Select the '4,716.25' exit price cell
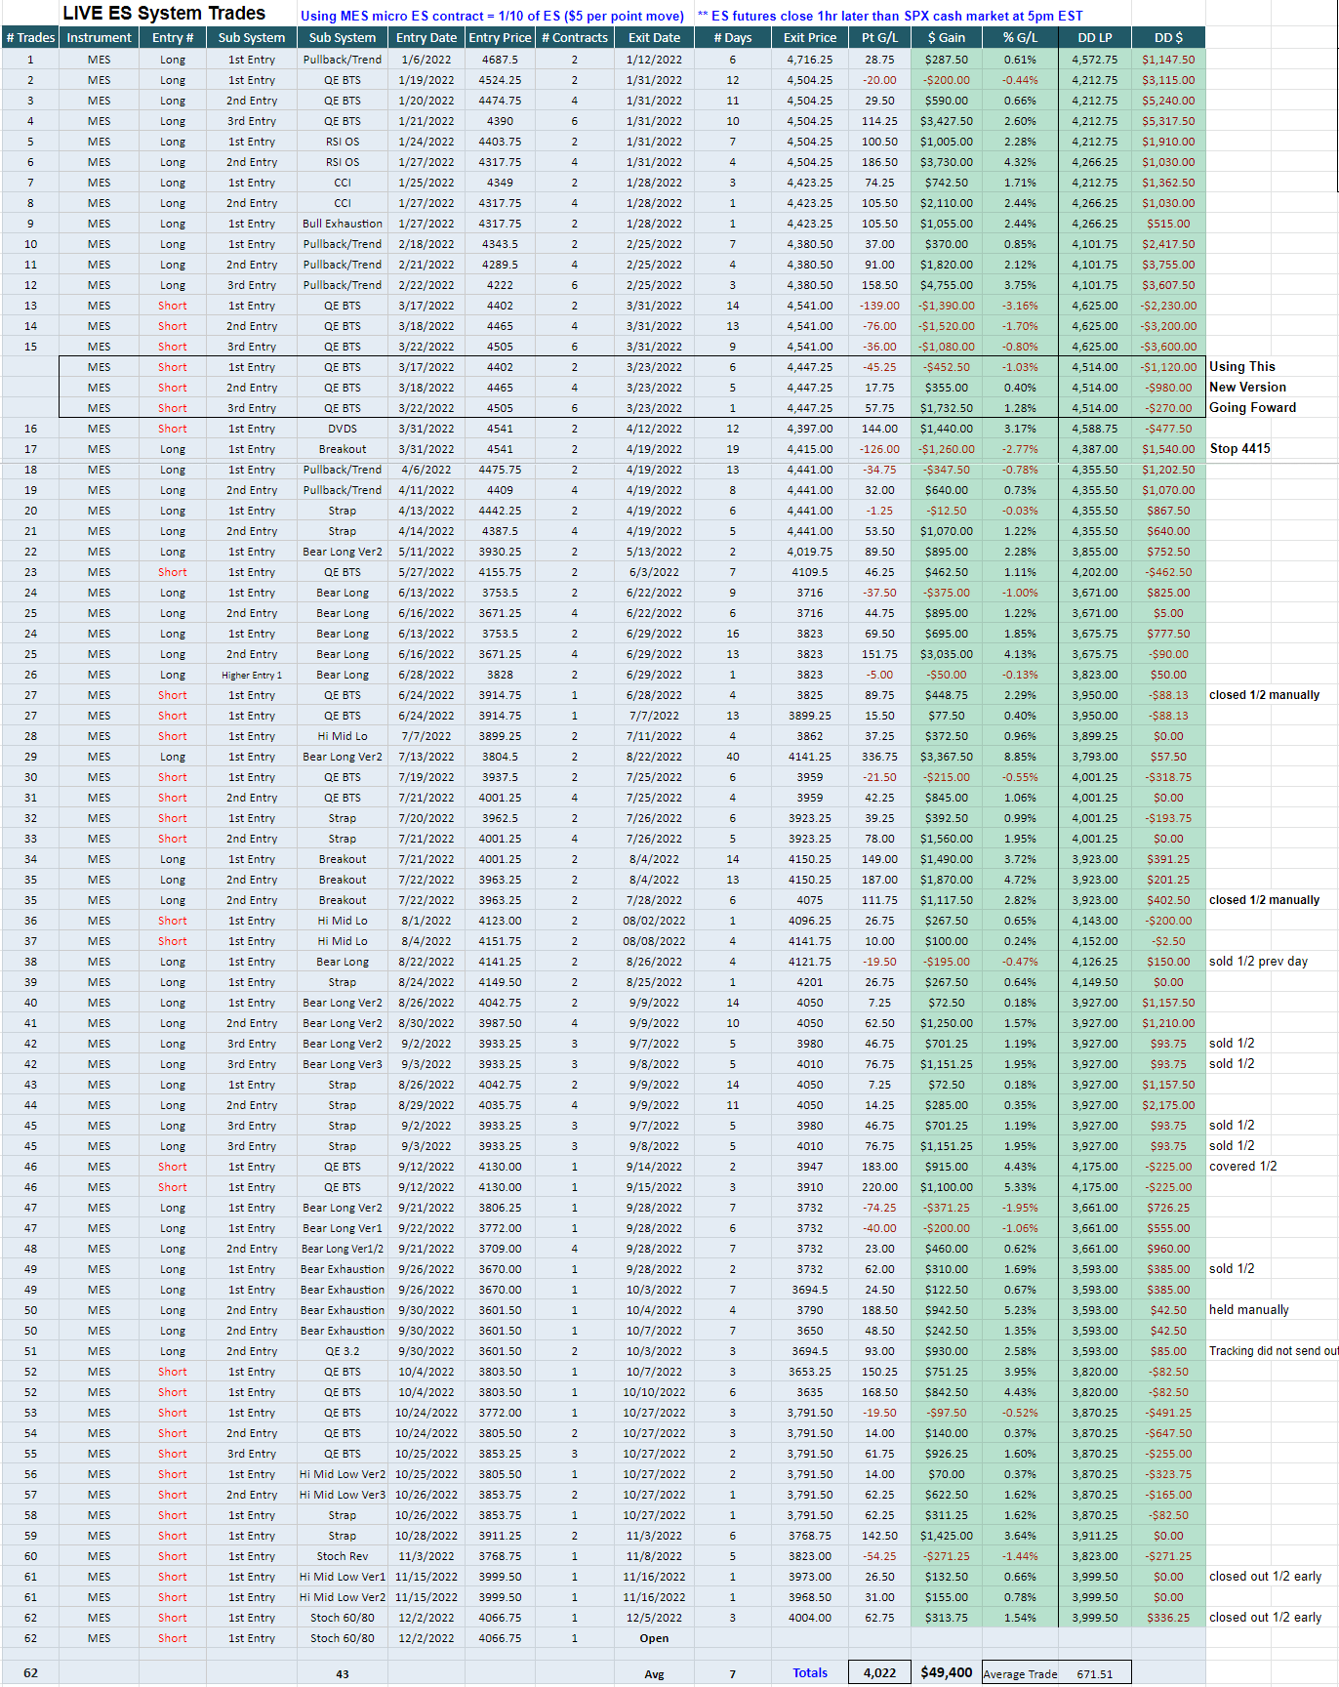The width and height of the screenshot is (1339, 1687). (x=809, y=60)
